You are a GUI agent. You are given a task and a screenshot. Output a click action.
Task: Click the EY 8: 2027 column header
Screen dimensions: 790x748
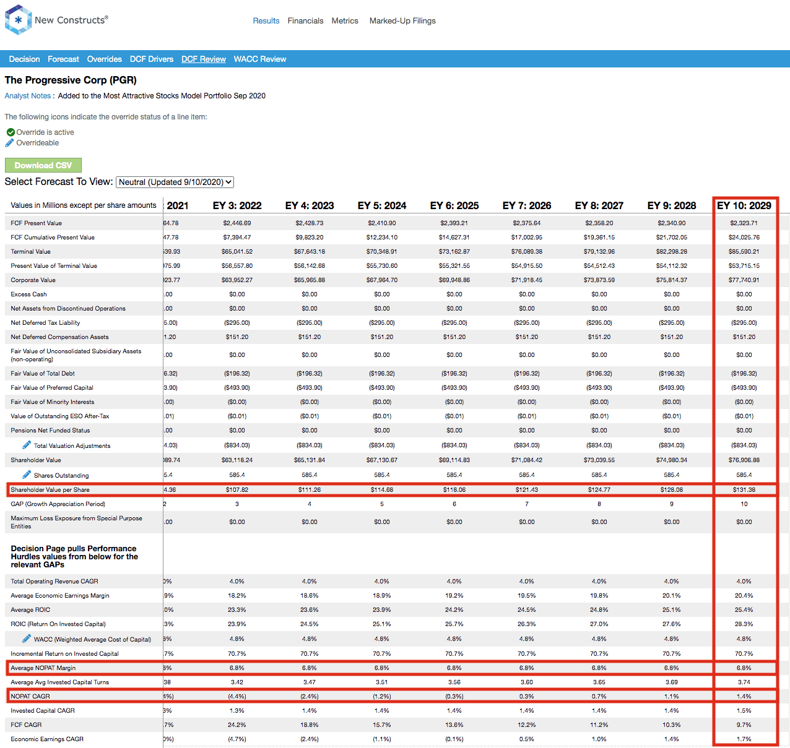[599, 205]
